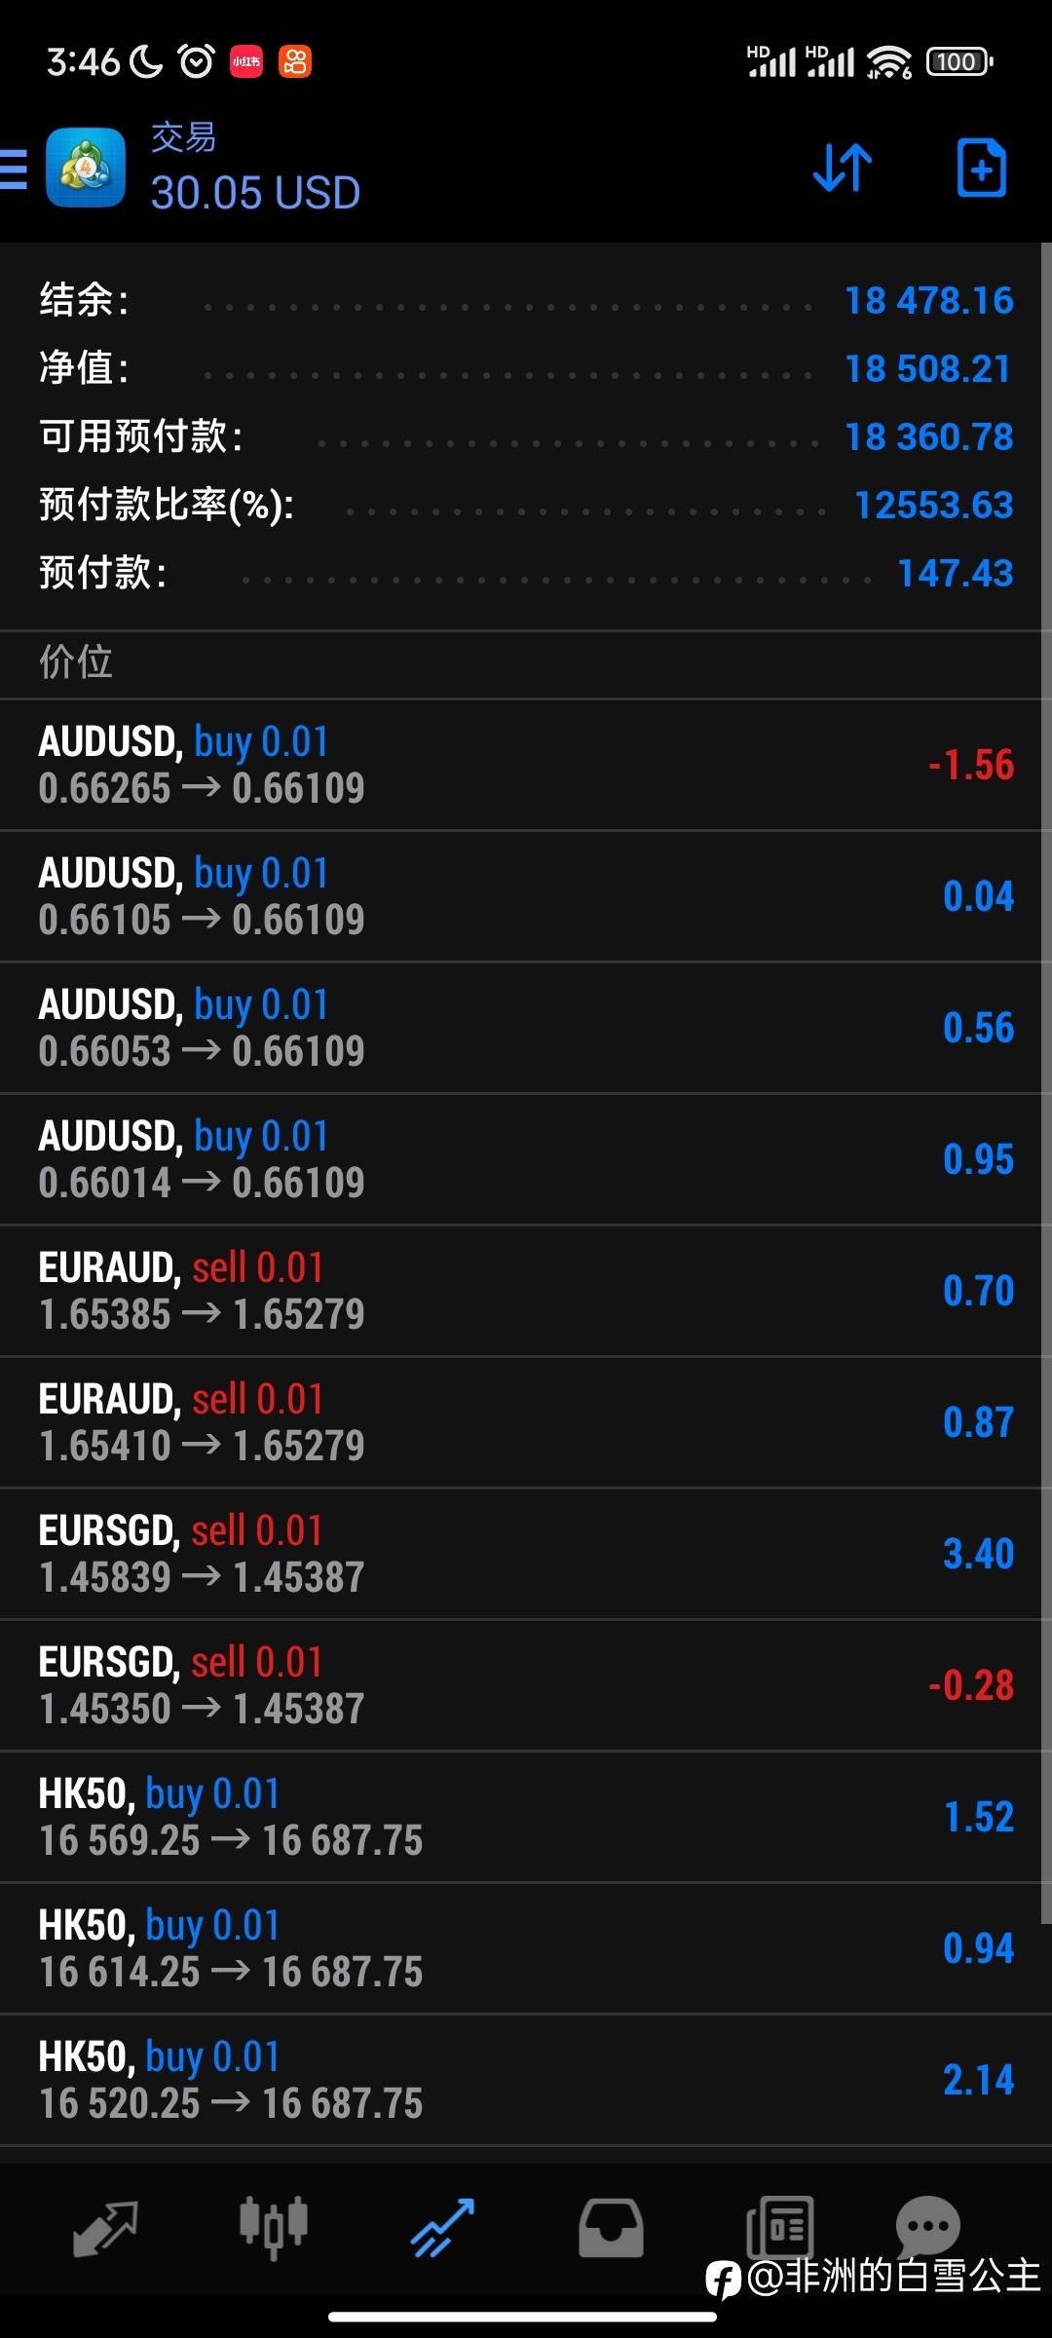Tap HK50 position with 2.14 profit
Viewport: 1052px width, 2338px height.
click(x=526, y=2080)
